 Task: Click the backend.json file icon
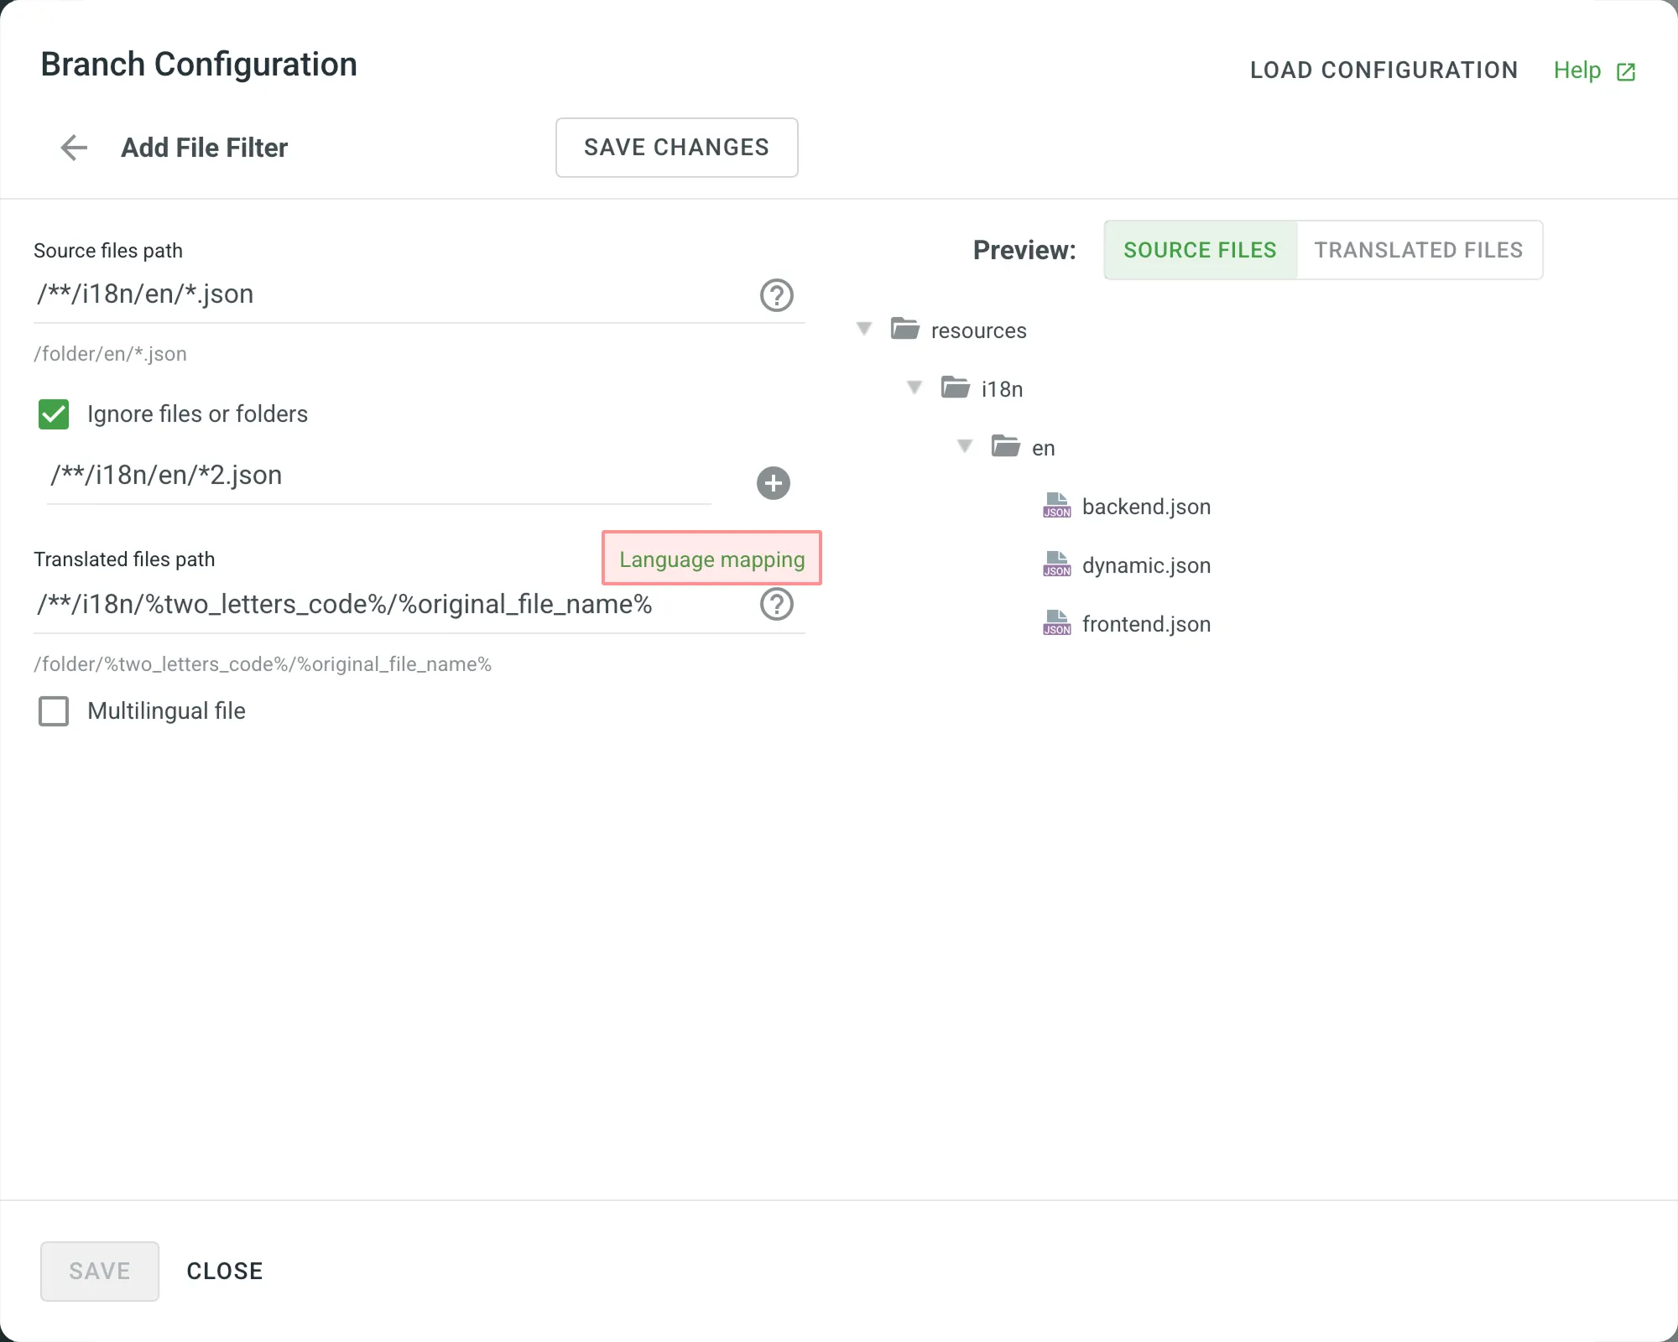click(1056, 506)
